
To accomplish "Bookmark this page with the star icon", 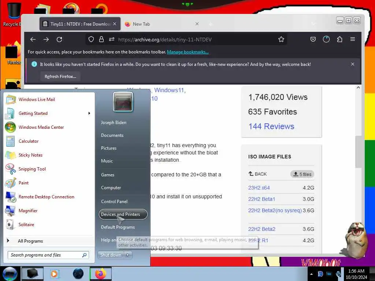I will (281, 40).
